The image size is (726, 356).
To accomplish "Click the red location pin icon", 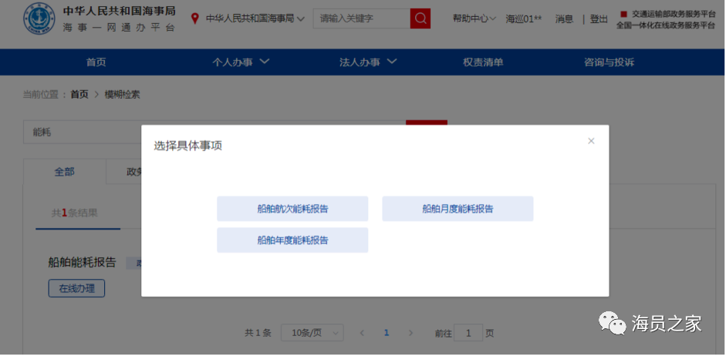I will 195,18.
